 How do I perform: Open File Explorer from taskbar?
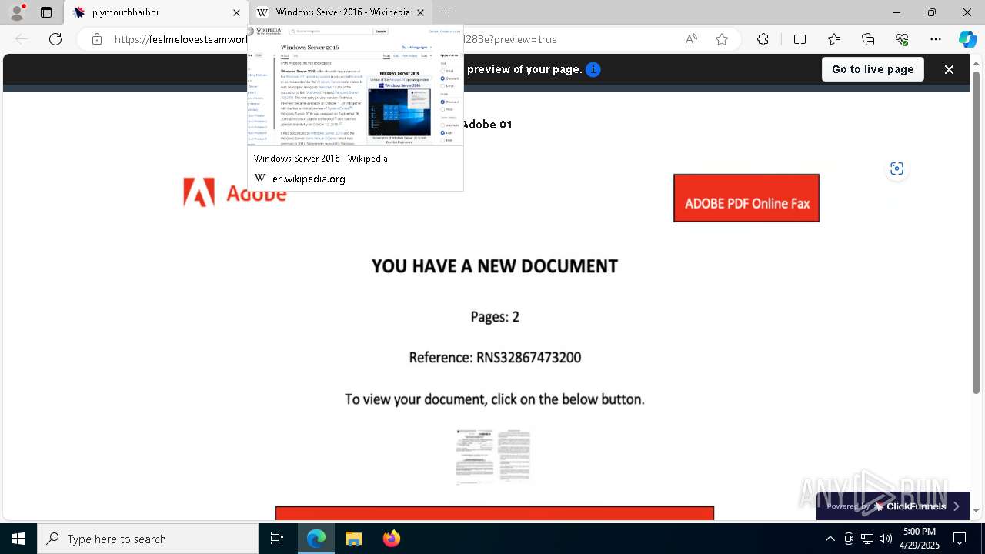(353, 539)
